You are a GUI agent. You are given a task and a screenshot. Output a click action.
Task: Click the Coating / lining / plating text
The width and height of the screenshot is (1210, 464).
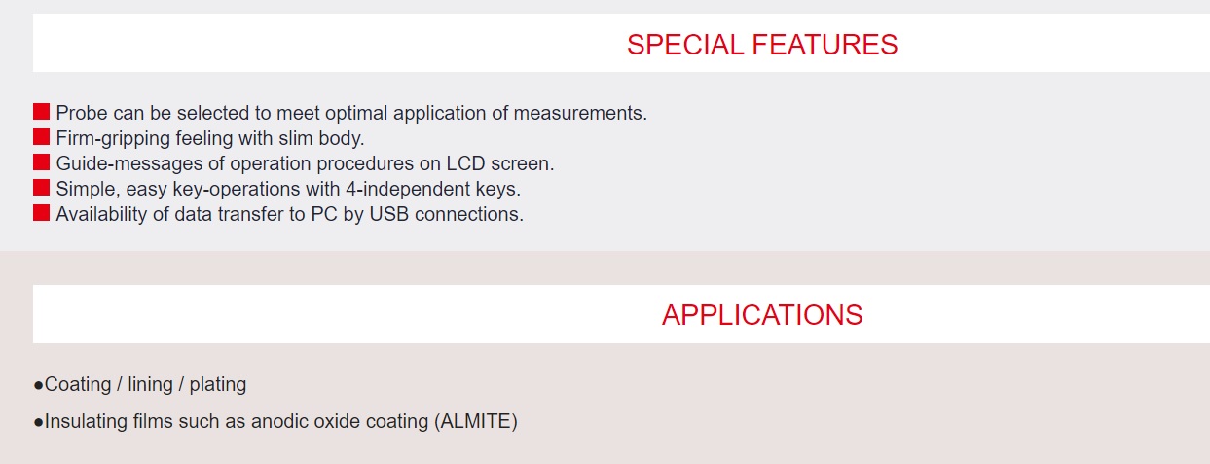point(146,384)
